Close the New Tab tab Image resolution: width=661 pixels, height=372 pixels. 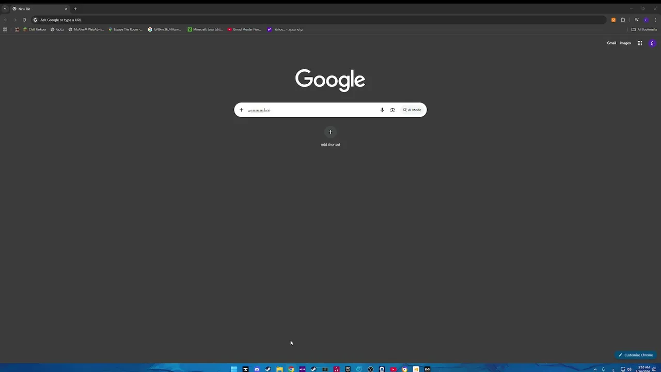click(x=66, y=9)
